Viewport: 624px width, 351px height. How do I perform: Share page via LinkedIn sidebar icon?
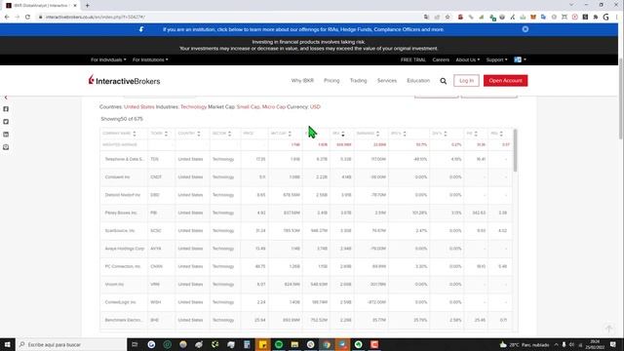pyautogui.click(x=6, y=135)
